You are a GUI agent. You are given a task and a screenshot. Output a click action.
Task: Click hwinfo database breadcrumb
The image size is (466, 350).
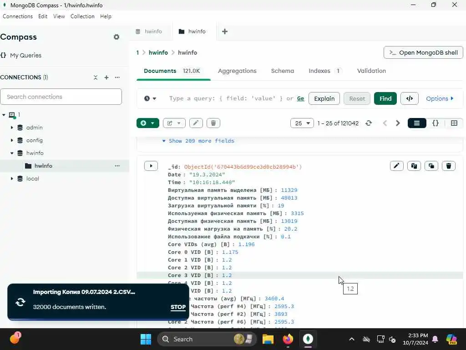point(158,53)
